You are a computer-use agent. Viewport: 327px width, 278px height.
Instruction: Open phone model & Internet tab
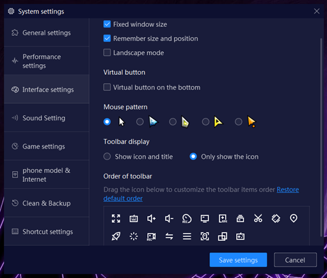tap(47, 174)
